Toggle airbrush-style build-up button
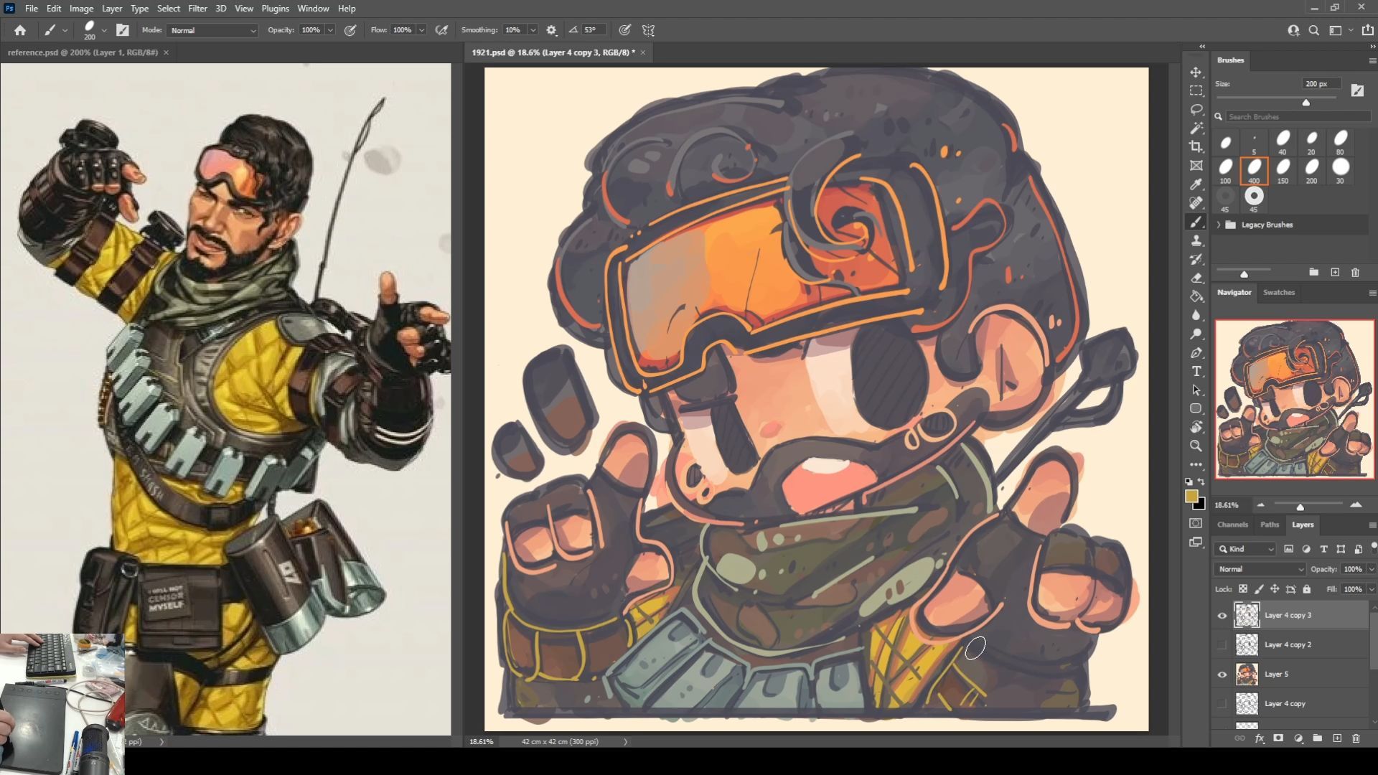The image size is (1378, 775). (x=442, y=30)
